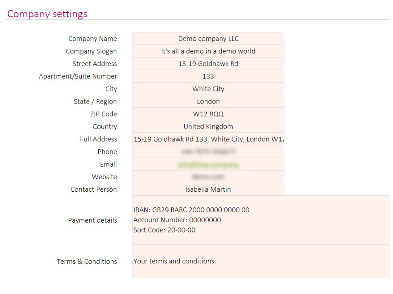Click the 'Full Address' label
Image resolution: width=393 pixels, height=294 pixels.
[99, 139]
